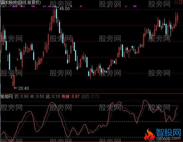
Task: Click the 底: 0.10 indicator value
Action: click(53, 96)
